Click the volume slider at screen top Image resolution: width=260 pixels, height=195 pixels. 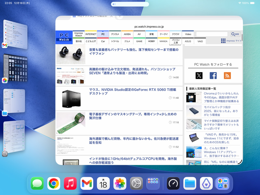click(130, 4)
